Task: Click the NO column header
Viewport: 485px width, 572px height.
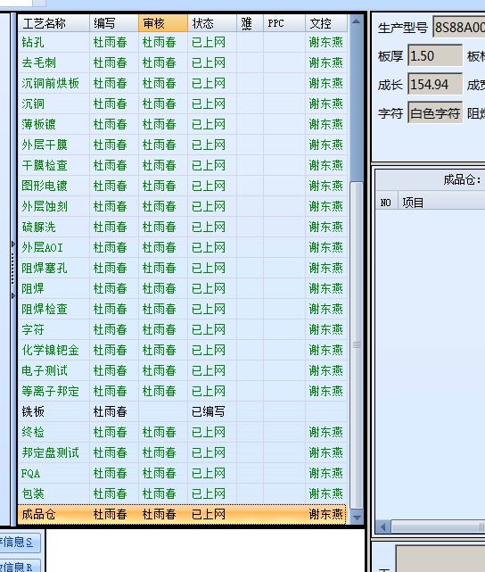Action: [386, 203]
